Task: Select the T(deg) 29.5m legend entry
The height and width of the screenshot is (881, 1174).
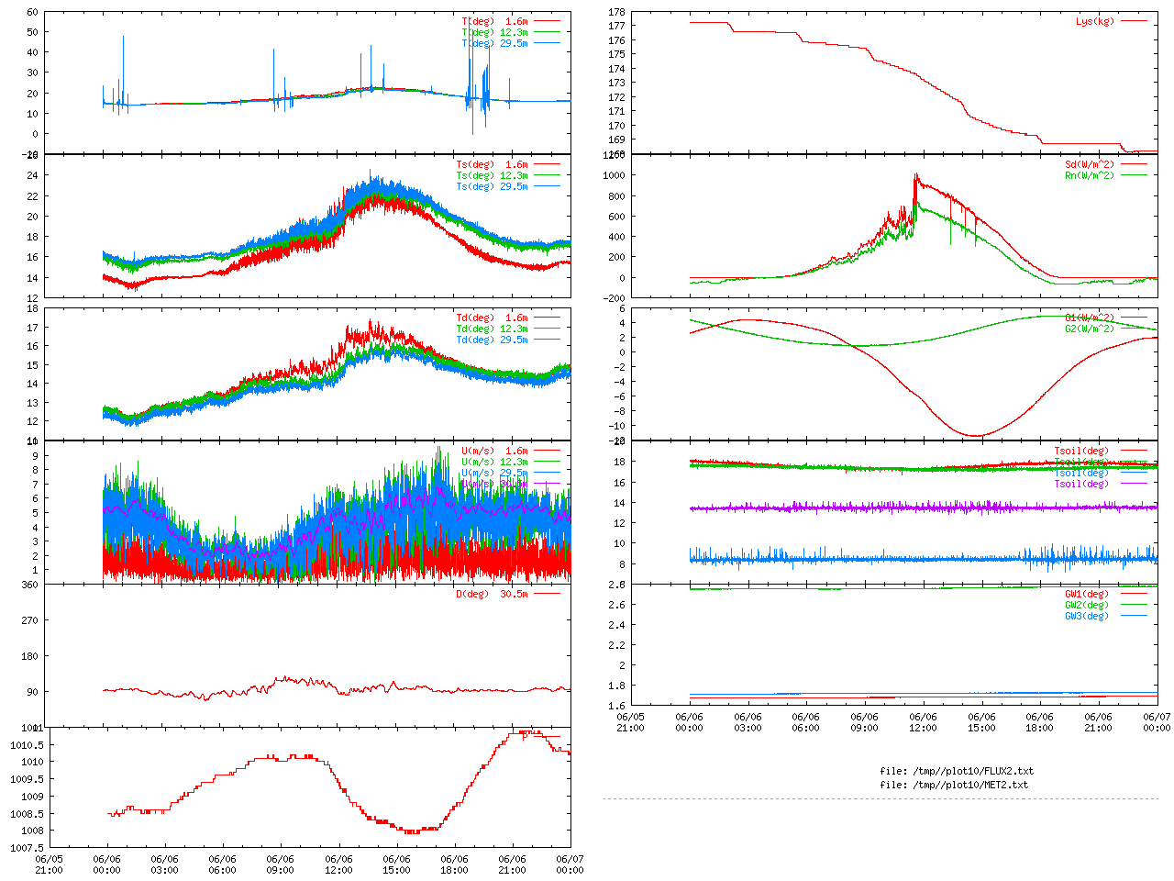Action: 495,43
